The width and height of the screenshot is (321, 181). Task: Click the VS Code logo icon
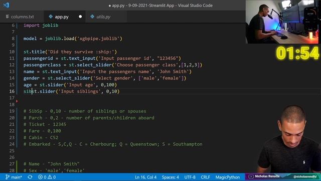coord(6,5)
